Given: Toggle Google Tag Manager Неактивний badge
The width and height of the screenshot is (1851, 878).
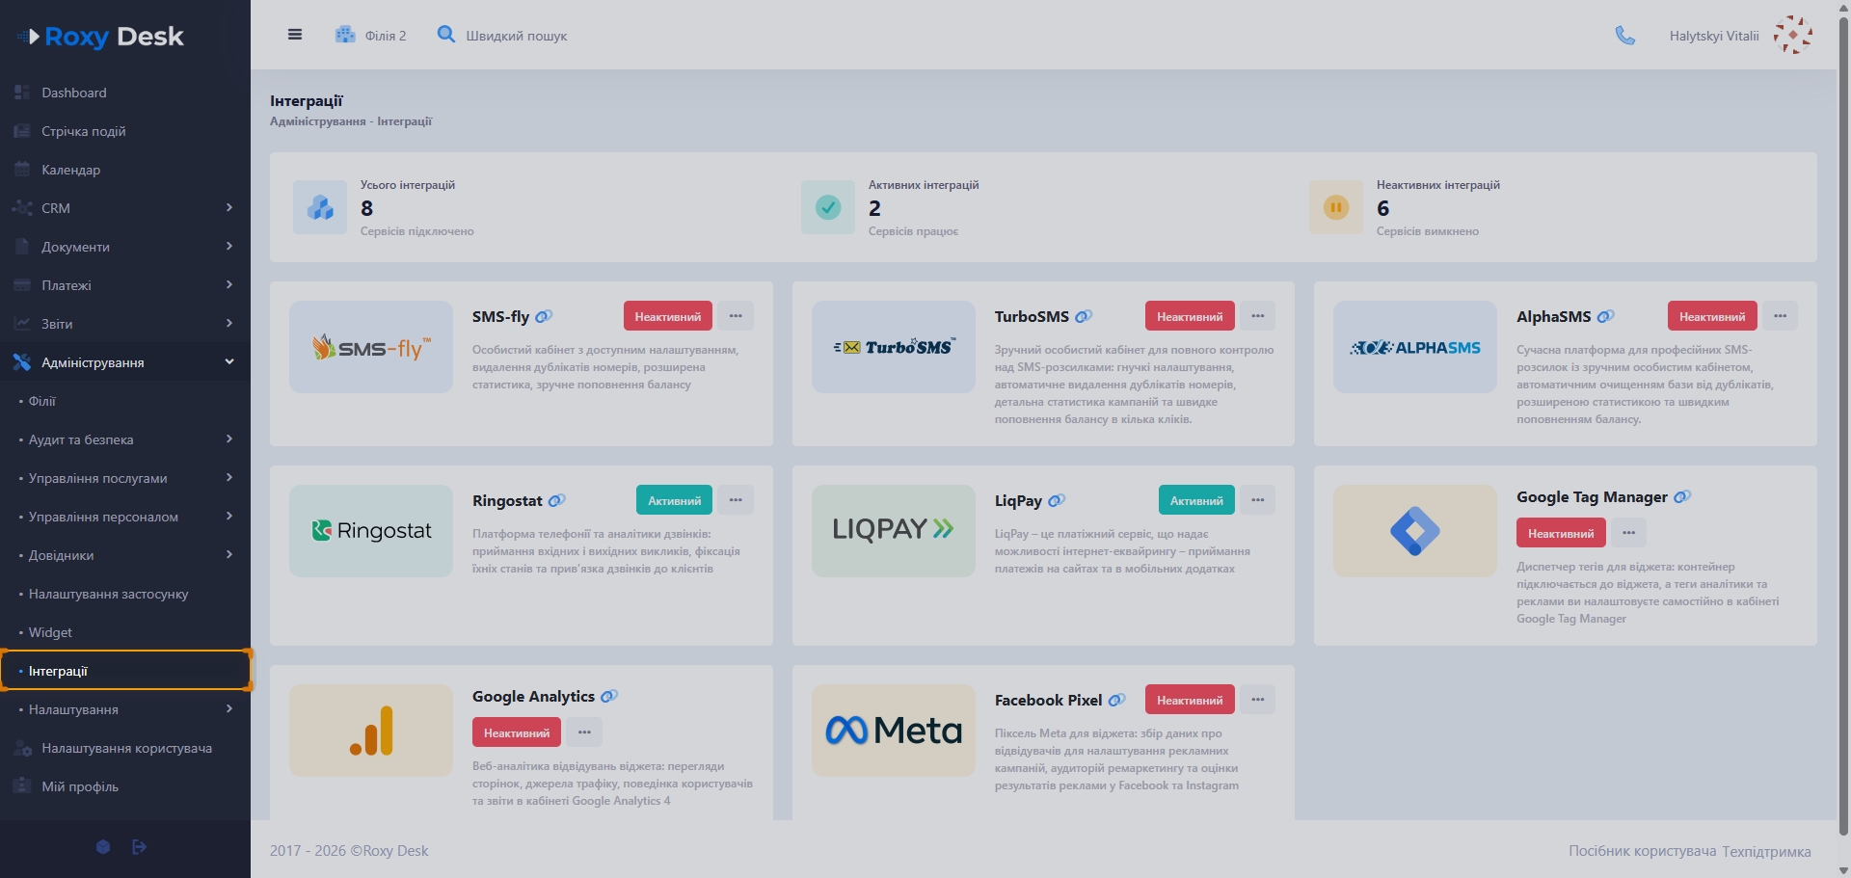Looking at the screenshot, I should [1561, 533].
